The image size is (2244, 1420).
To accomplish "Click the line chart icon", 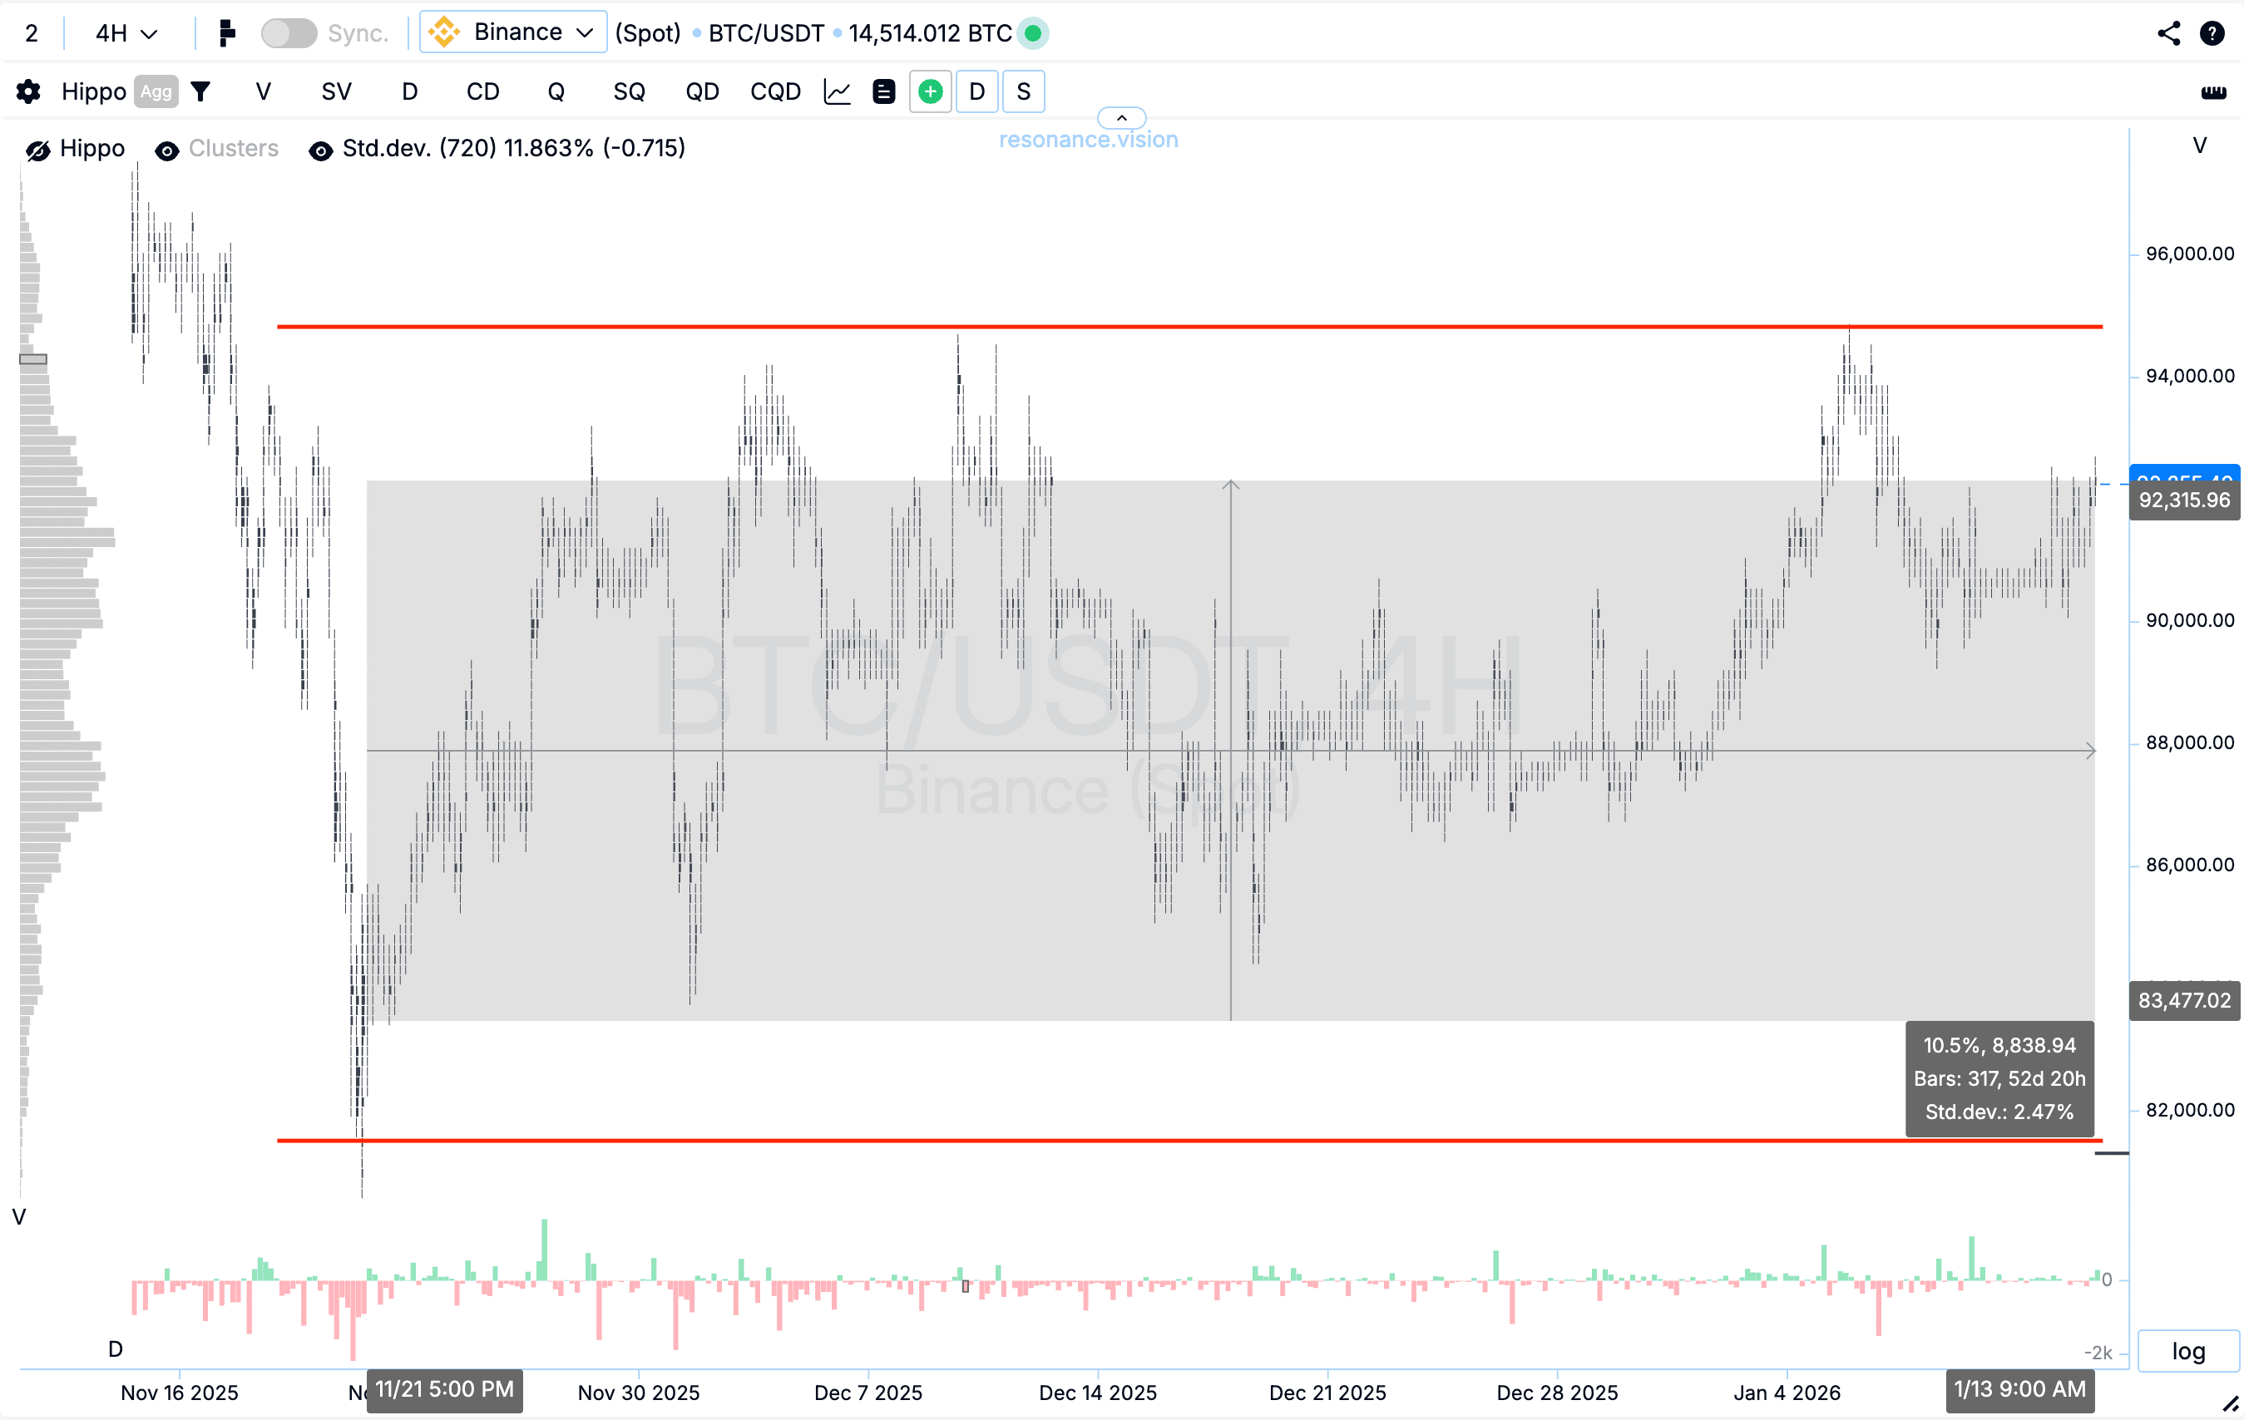I will pyautogui.click(x=837, y=91).
